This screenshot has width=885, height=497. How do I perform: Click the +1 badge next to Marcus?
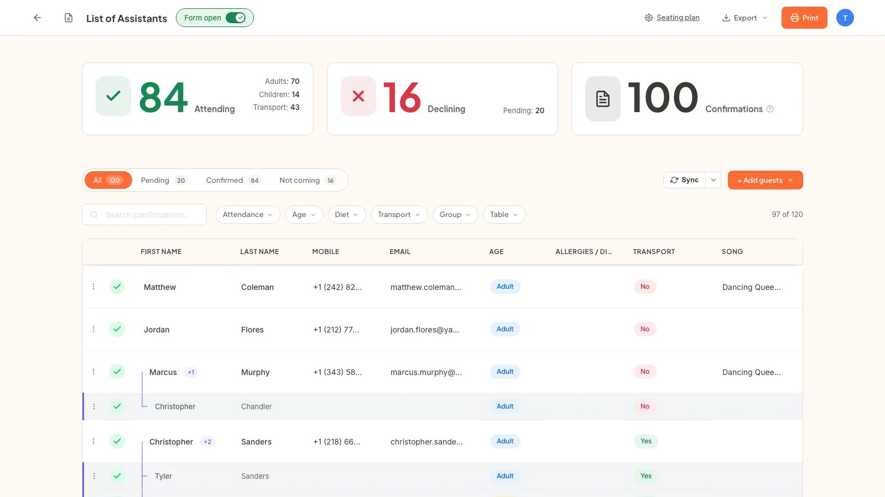[x=191, y=372]
